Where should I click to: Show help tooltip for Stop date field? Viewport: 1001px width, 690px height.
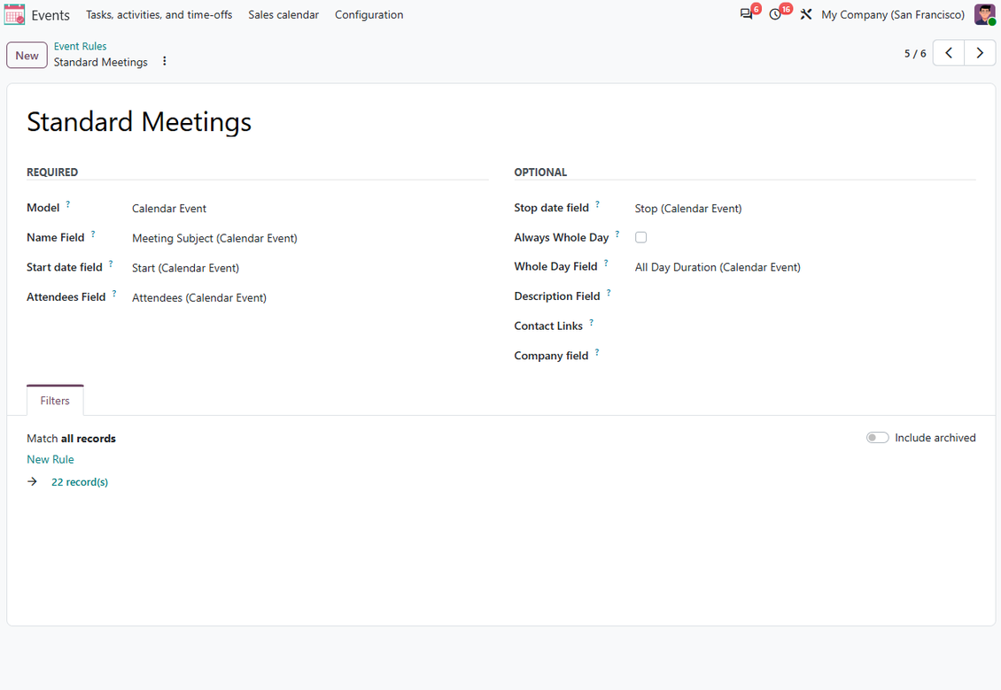coord(598,204)
